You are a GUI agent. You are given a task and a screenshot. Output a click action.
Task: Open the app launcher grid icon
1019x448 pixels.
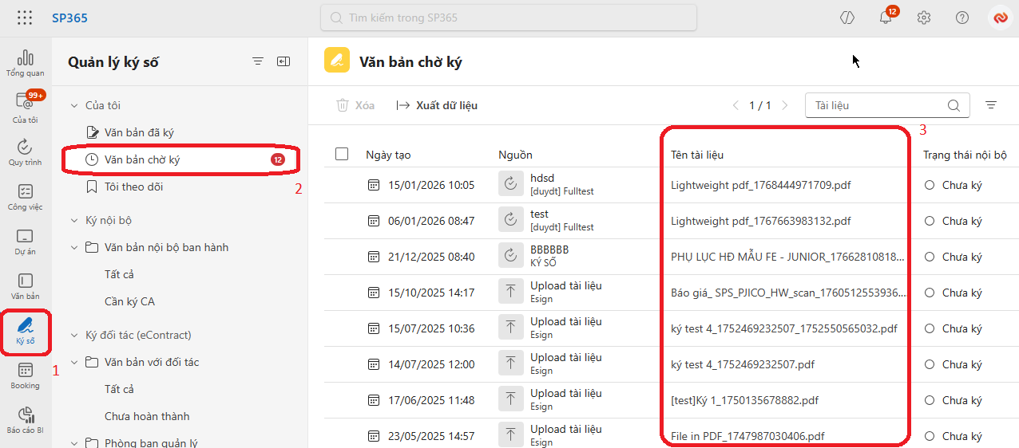click(25, 18)
